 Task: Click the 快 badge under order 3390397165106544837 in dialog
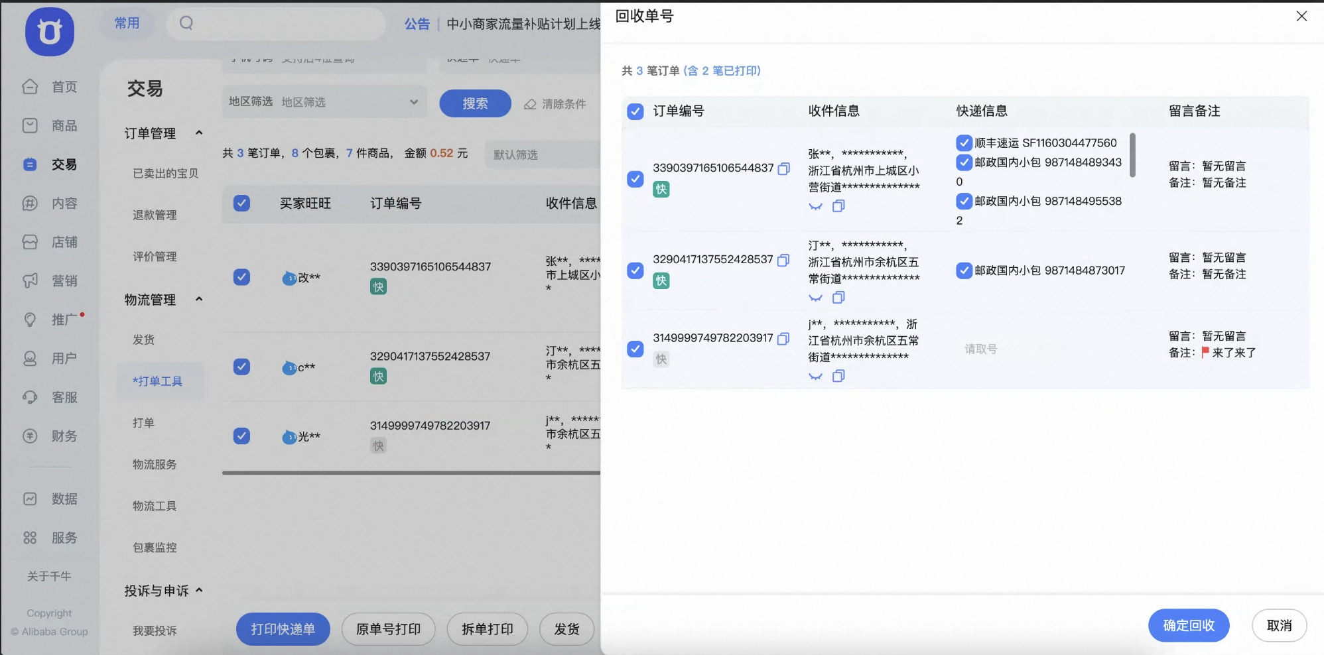[x=661, y=189]
